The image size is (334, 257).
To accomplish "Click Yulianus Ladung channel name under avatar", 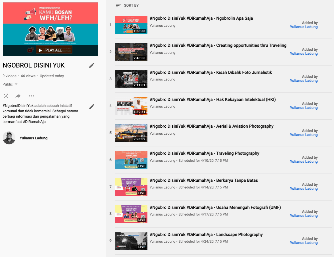I will [33, 138].
